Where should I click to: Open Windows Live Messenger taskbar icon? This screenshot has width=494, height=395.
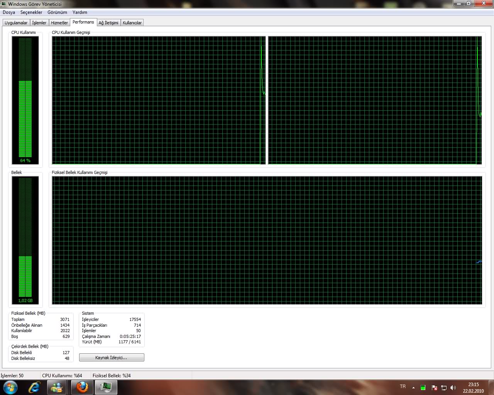click(x=57, y=387)
